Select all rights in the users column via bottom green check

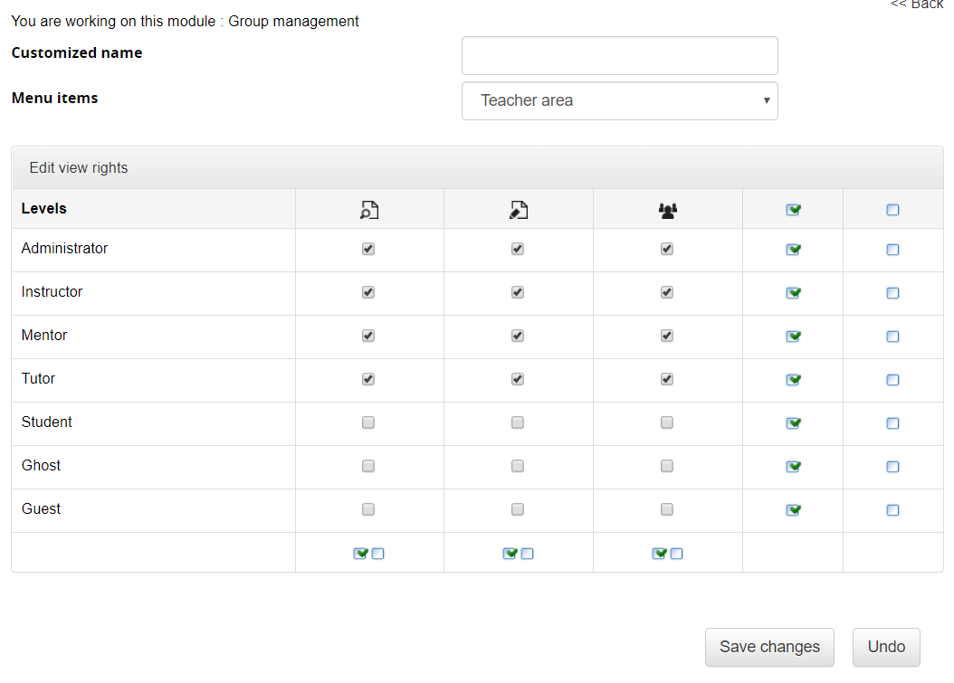(x=659, y=553)
